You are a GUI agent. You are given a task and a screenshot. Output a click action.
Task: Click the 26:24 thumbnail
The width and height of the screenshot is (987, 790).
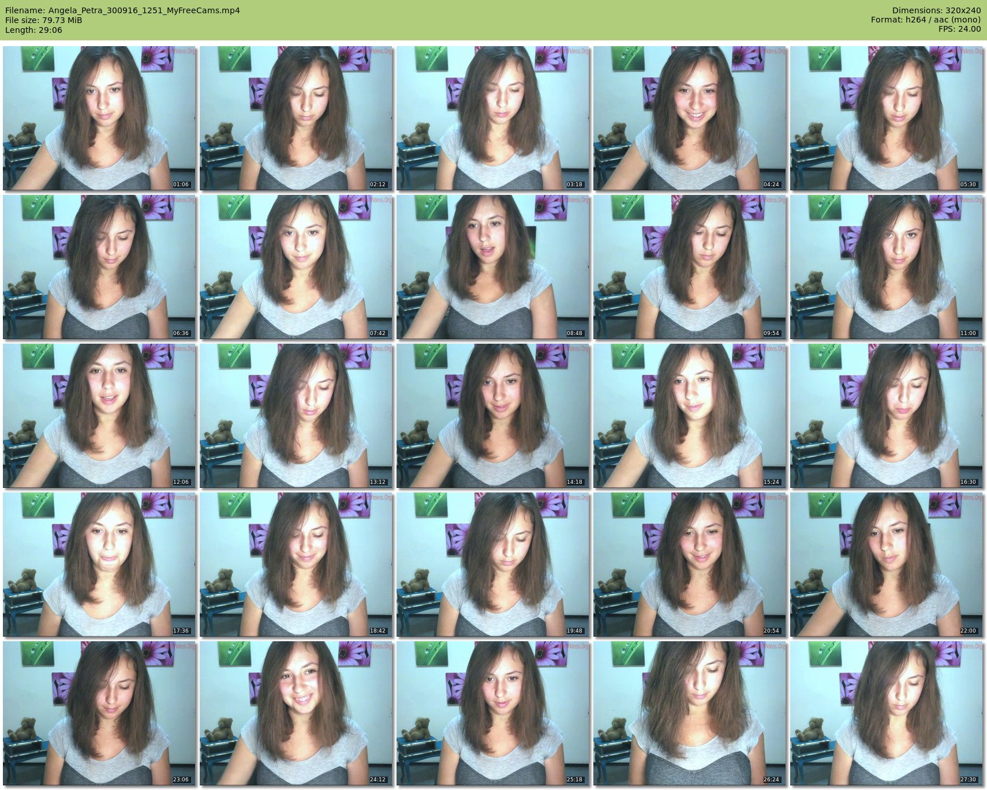click(690, 713)
